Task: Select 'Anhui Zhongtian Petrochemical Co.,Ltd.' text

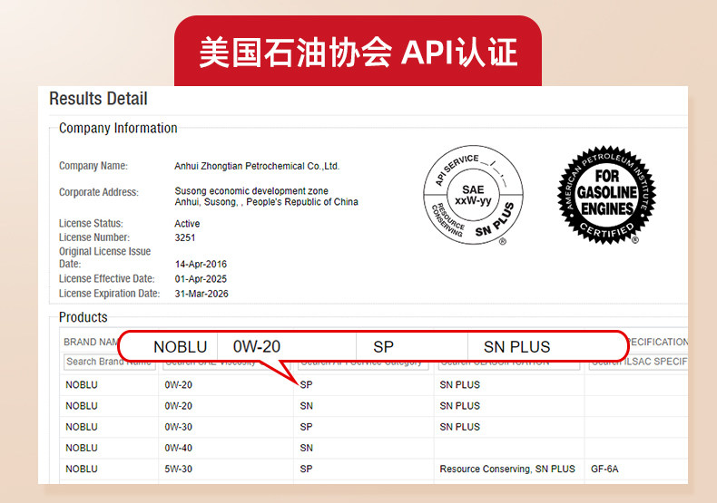Action: click(257, 166)
